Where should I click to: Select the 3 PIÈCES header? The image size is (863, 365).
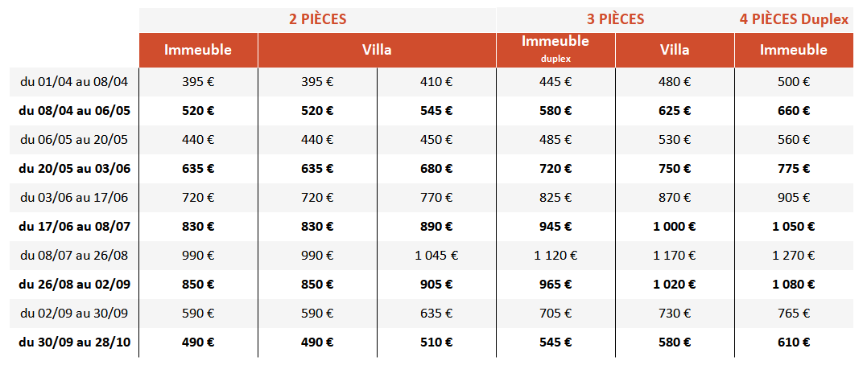pyautogui.click(x=615, y=19)
